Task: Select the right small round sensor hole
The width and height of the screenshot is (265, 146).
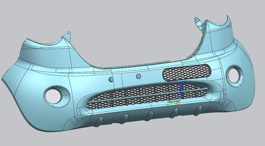Action: tap(138, 76)
